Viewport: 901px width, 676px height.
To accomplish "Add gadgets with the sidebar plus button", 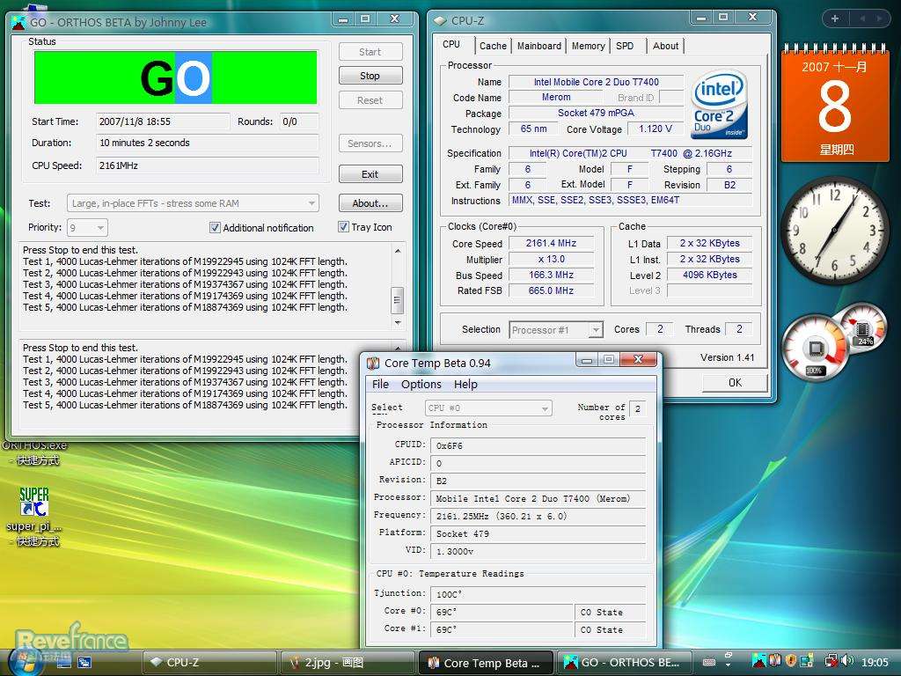I will (835, 18).
